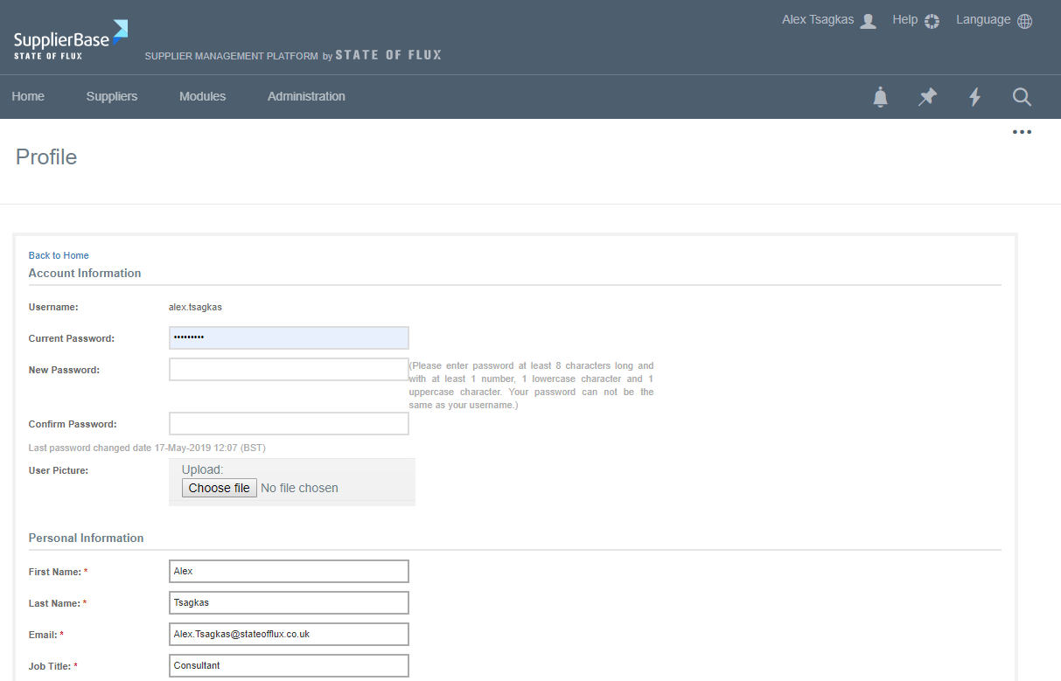Click the Choose file button
1061x681 pixels.
coord(219,488)
